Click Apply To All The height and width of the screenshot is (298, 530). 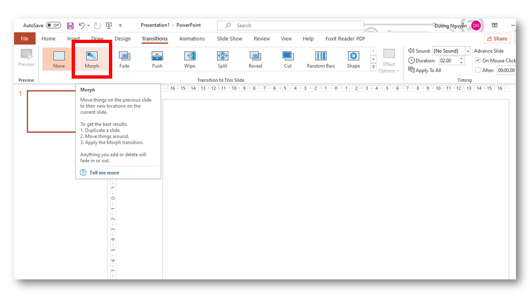(x=425, y=70)
